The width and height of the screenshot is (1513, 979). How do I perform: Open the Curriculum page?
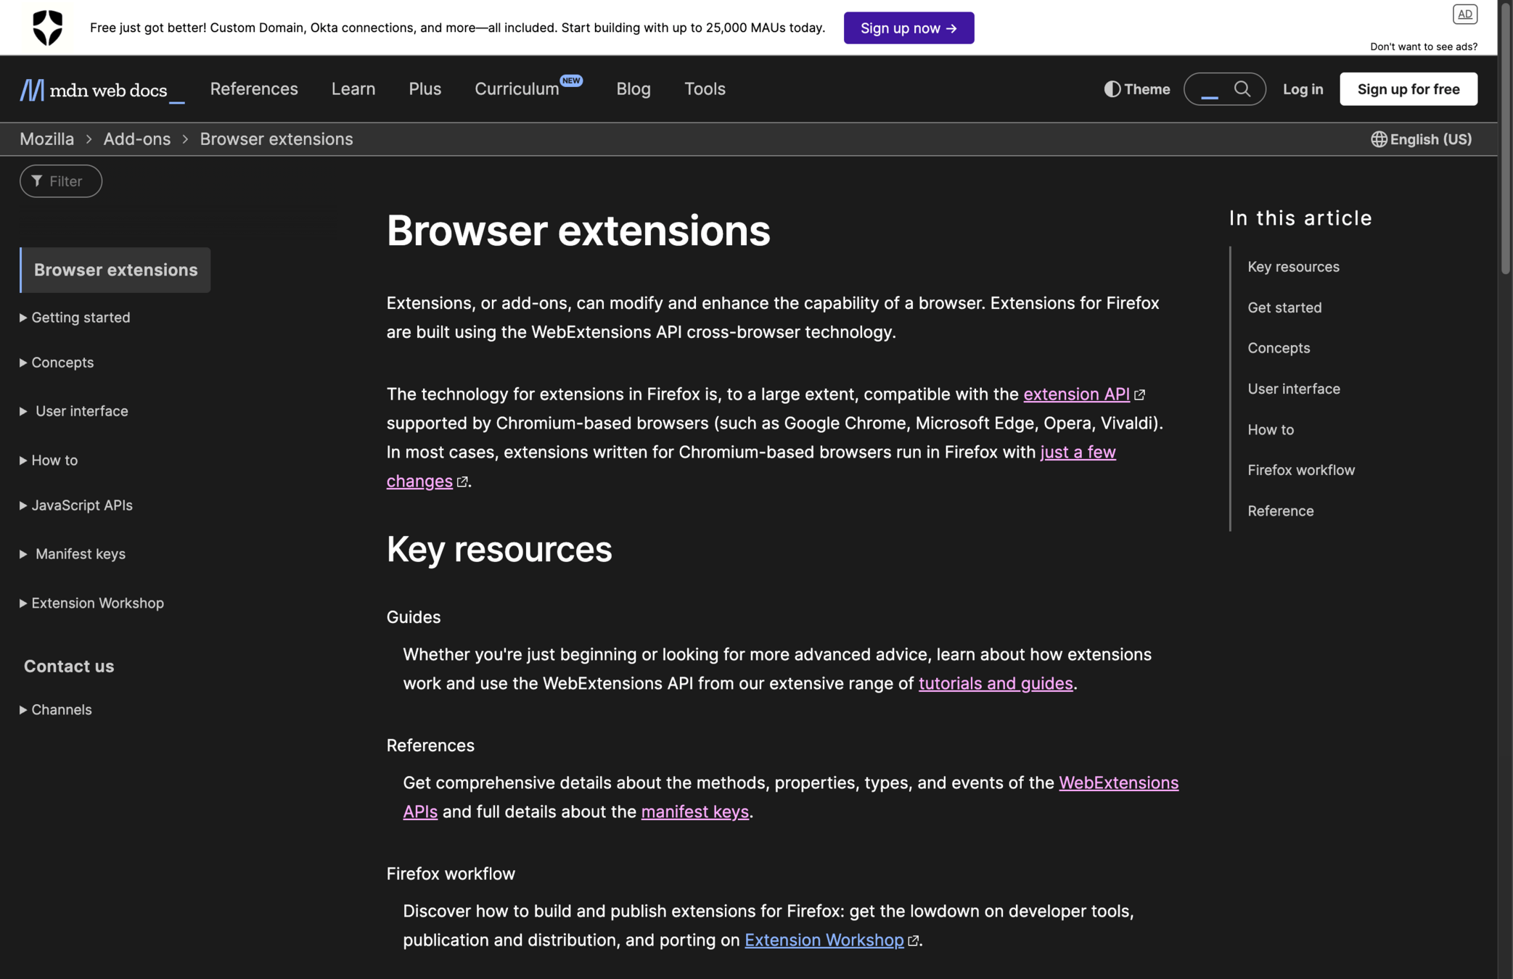pyautogui.click(x=517, y=88)
